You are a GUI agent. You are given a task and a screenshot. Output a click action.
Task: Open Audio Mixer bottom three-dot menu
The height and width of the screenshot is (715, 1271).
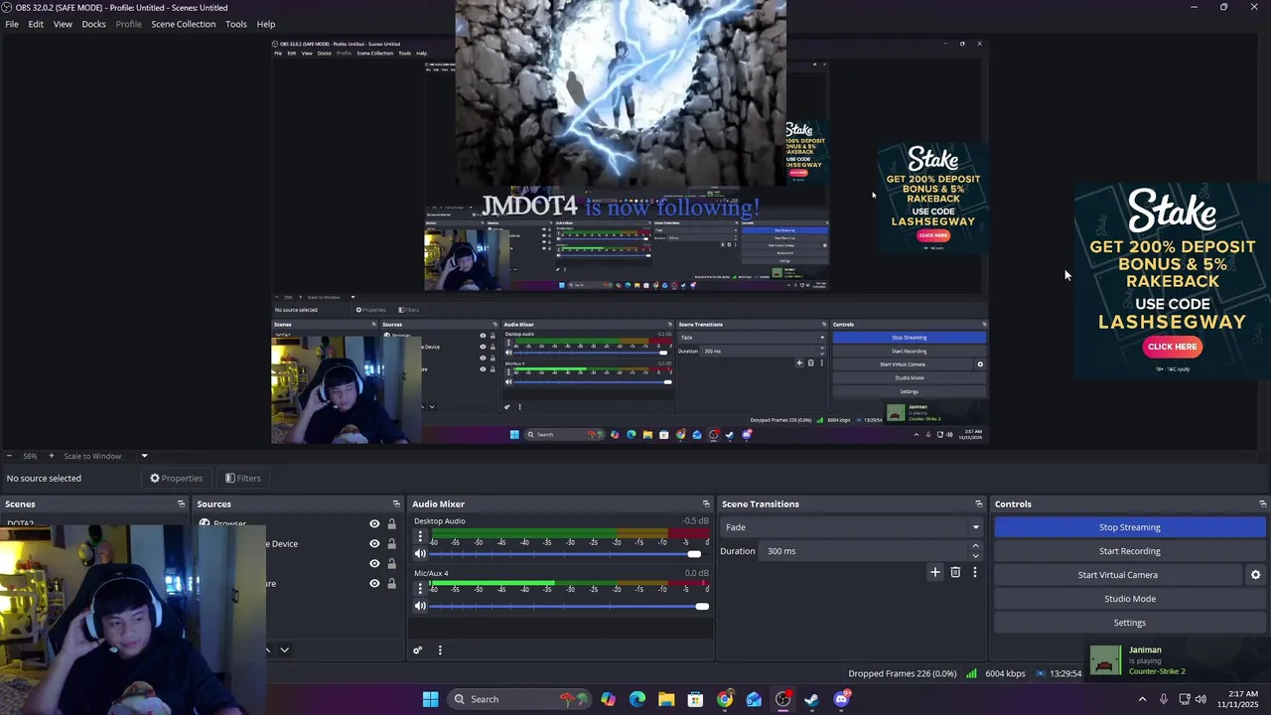pos(440,650)
